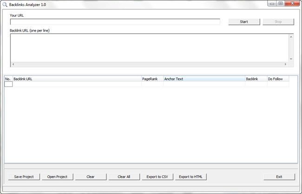302x194 pixels.
Task: Click the Anchor Text column header
Action: tap(204, 79)
